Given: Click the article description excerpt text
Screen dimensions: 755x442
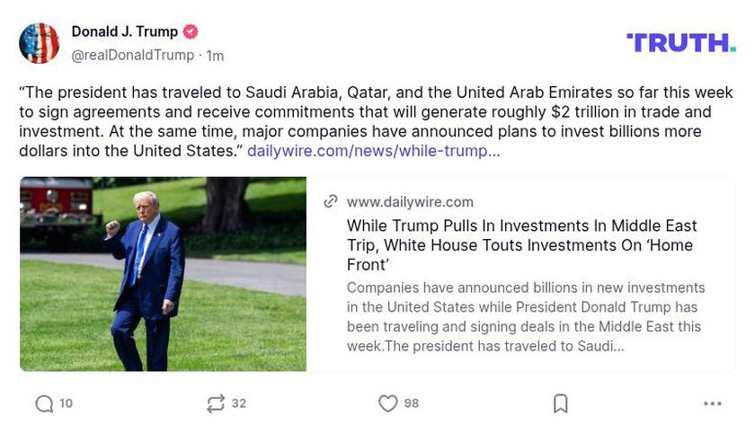Looking at the screenshot, I should (x=526, y=316).
